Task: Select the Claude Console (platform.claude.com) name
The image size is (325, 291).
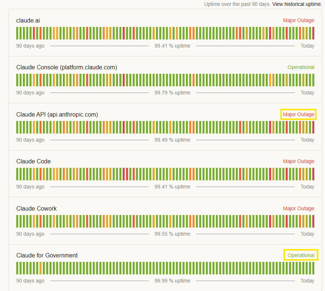Action: pos(66,67)
